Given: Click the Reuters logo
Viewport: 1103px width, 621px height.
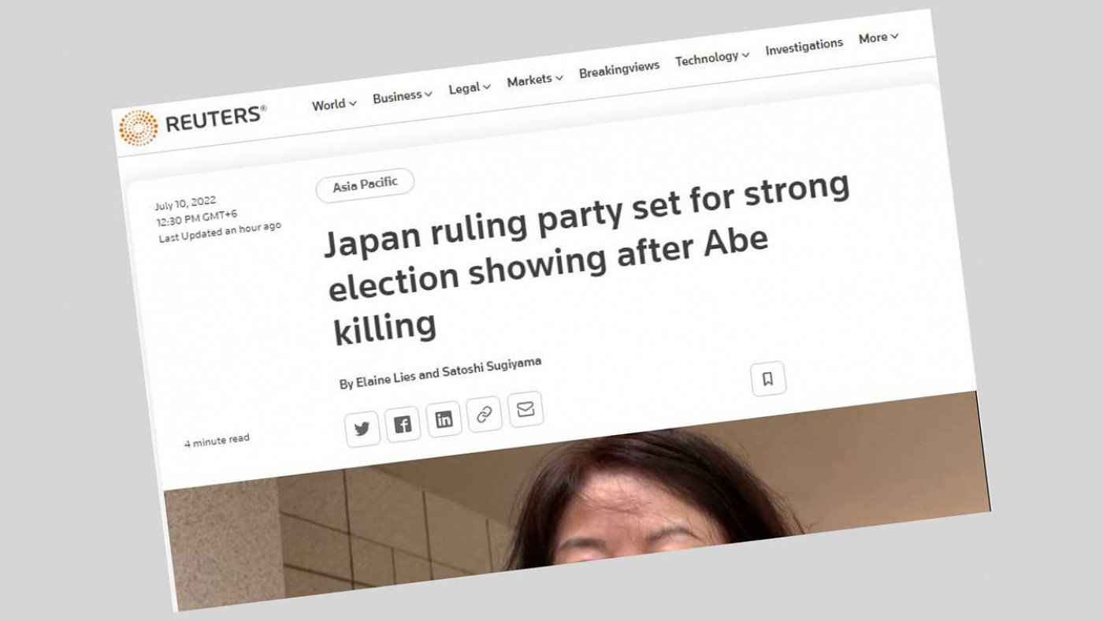Looking at the screenshot, I should (191, 123).
